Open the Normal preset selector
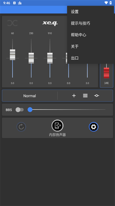Screen dimensions: 115x206 pyautogui.click(x=30, y=96)
